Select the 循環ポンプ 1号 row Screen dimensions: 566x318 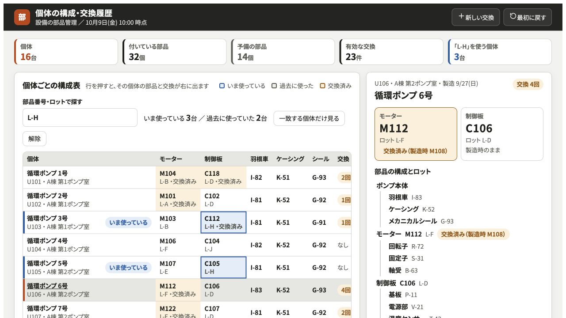point(187,178)
